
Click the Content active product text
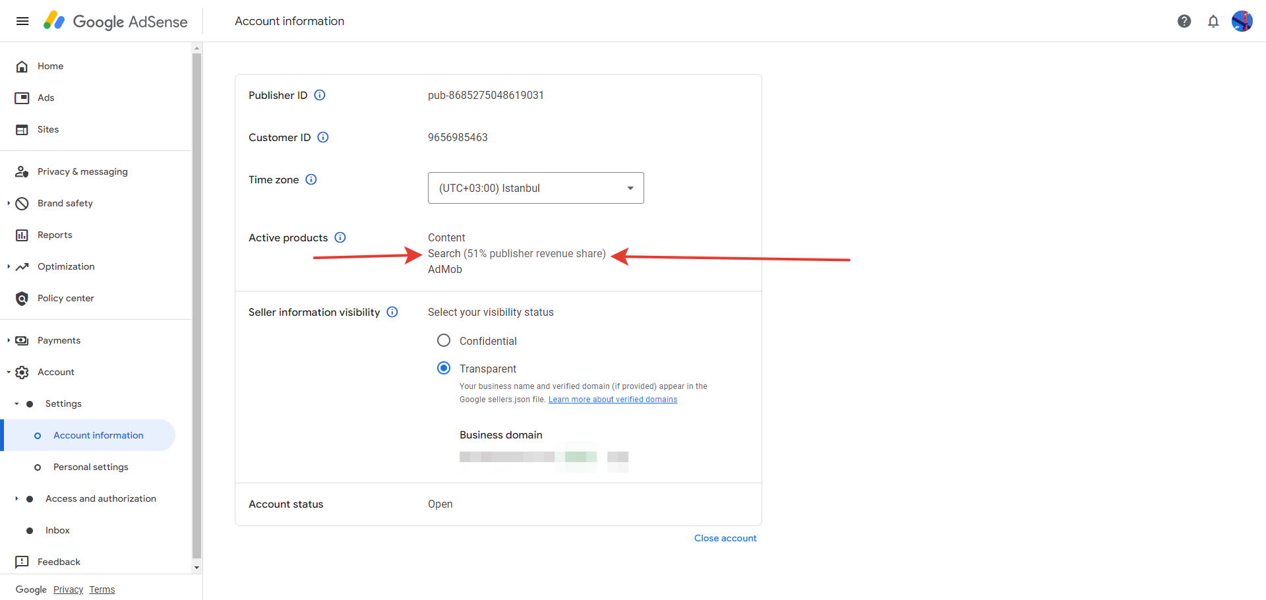446,237
